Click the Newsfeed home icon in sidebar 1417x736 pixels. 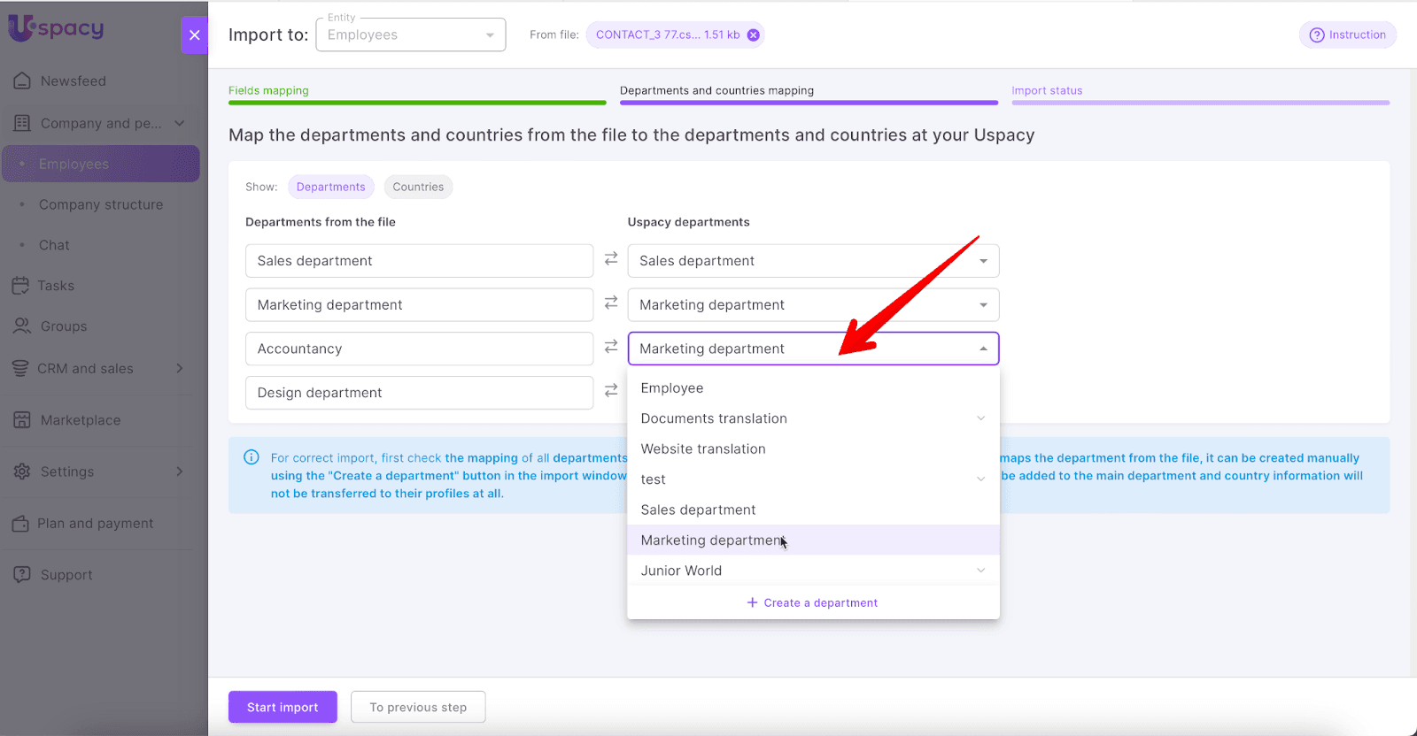click(22, 80)
